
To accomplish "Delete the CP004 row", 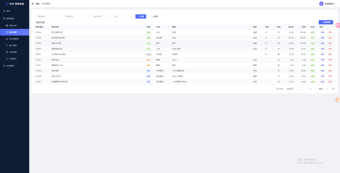I will [x=330, y=32].
